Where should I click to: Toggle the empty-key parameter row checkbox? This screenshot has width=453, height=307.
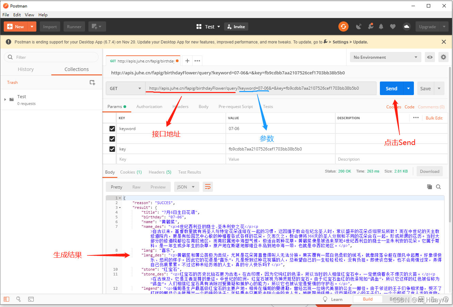point(112,139)
